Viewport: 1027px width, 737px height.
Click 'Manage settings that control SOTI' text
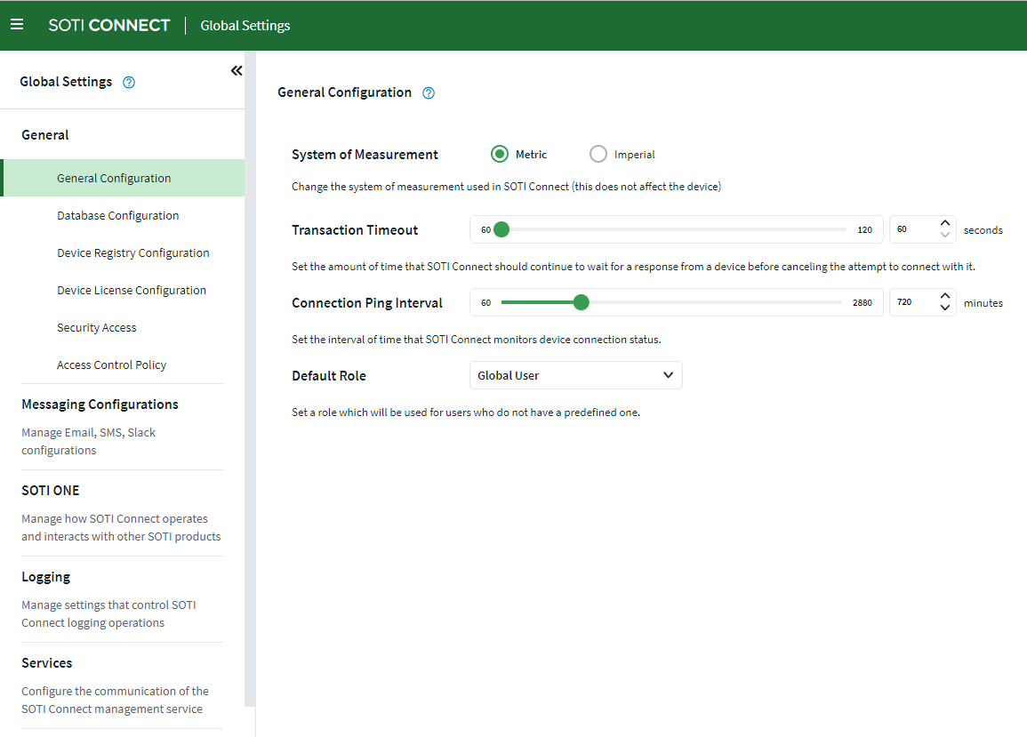pos(108,613)
